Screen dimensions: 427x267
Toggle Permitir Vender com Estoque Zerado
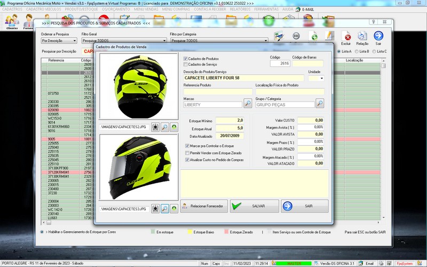186,153
